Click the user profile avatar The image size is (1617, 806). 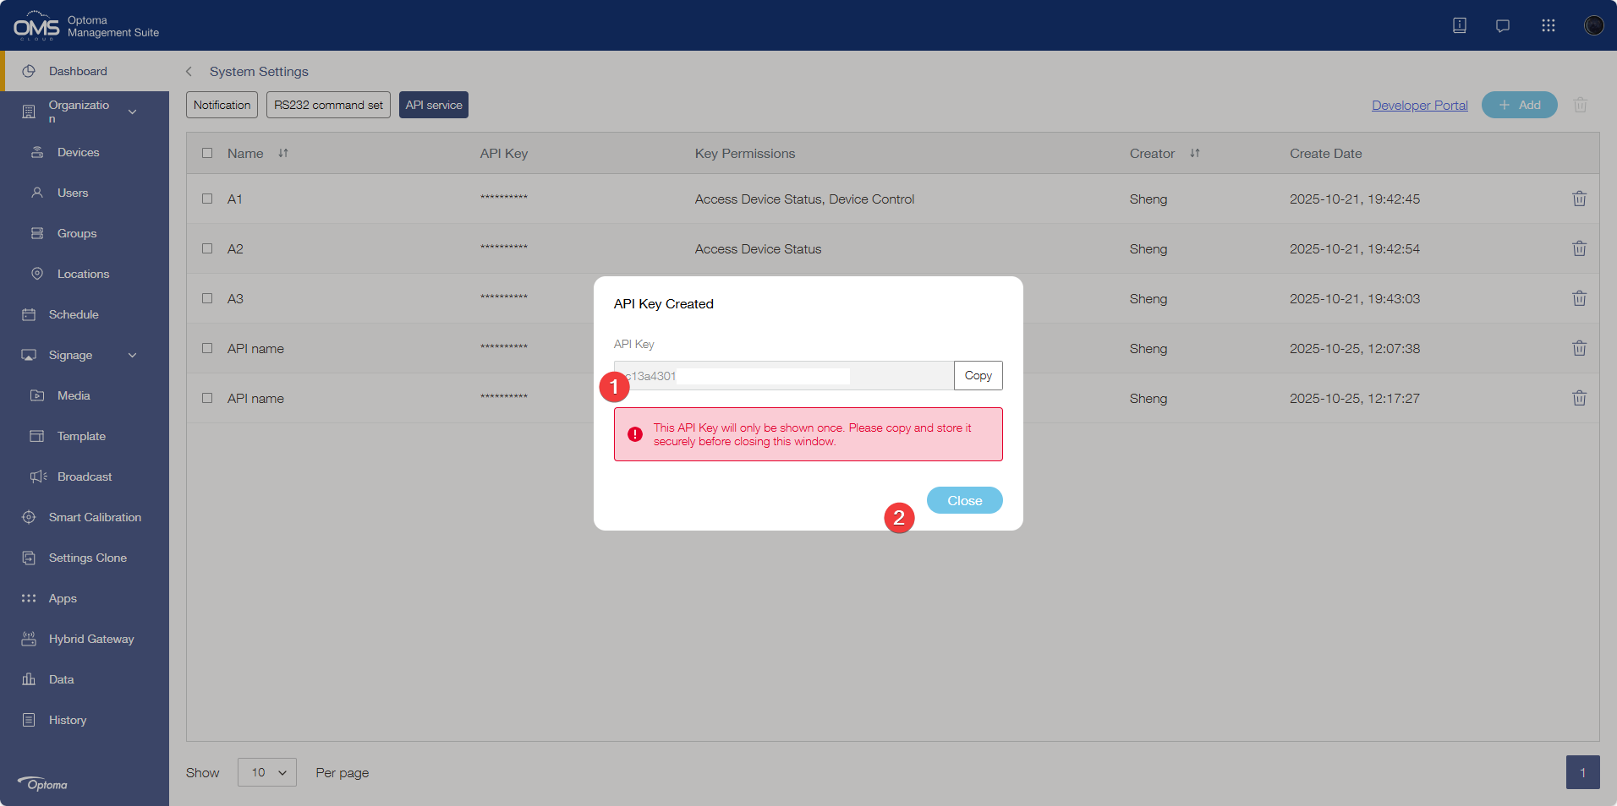(1593, 25)
